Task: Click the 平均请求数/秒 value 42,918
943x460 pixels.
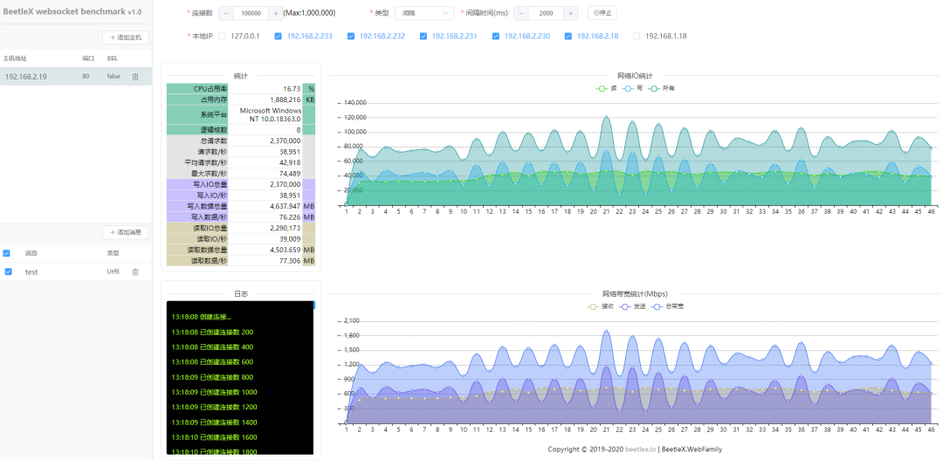Action: pyautogui.click(x=290, y=162)
